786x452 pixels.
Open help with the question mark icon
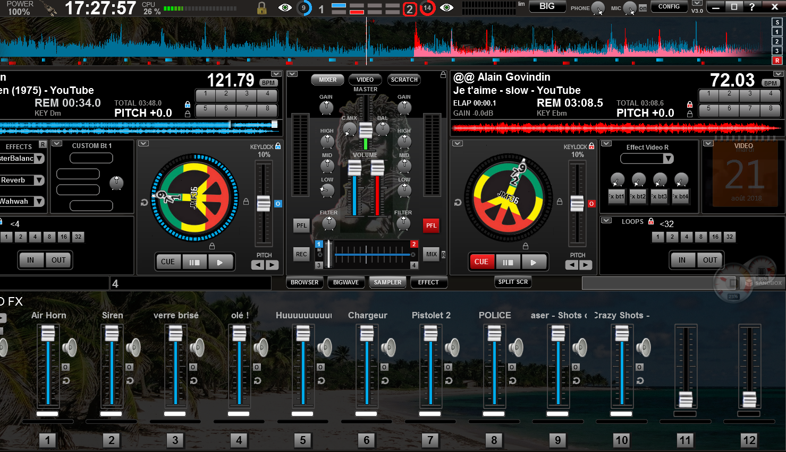[751, 7]
